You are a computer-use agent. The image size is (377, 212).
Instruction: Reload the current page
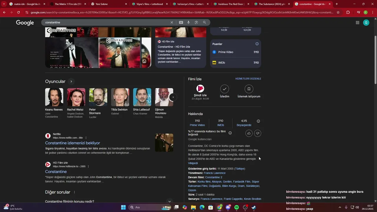[18, 12]
